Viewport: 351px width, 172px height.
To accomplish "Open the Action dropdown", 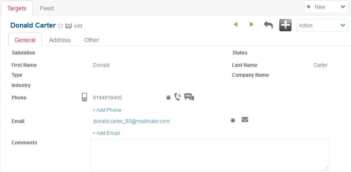I will [322, 26].
